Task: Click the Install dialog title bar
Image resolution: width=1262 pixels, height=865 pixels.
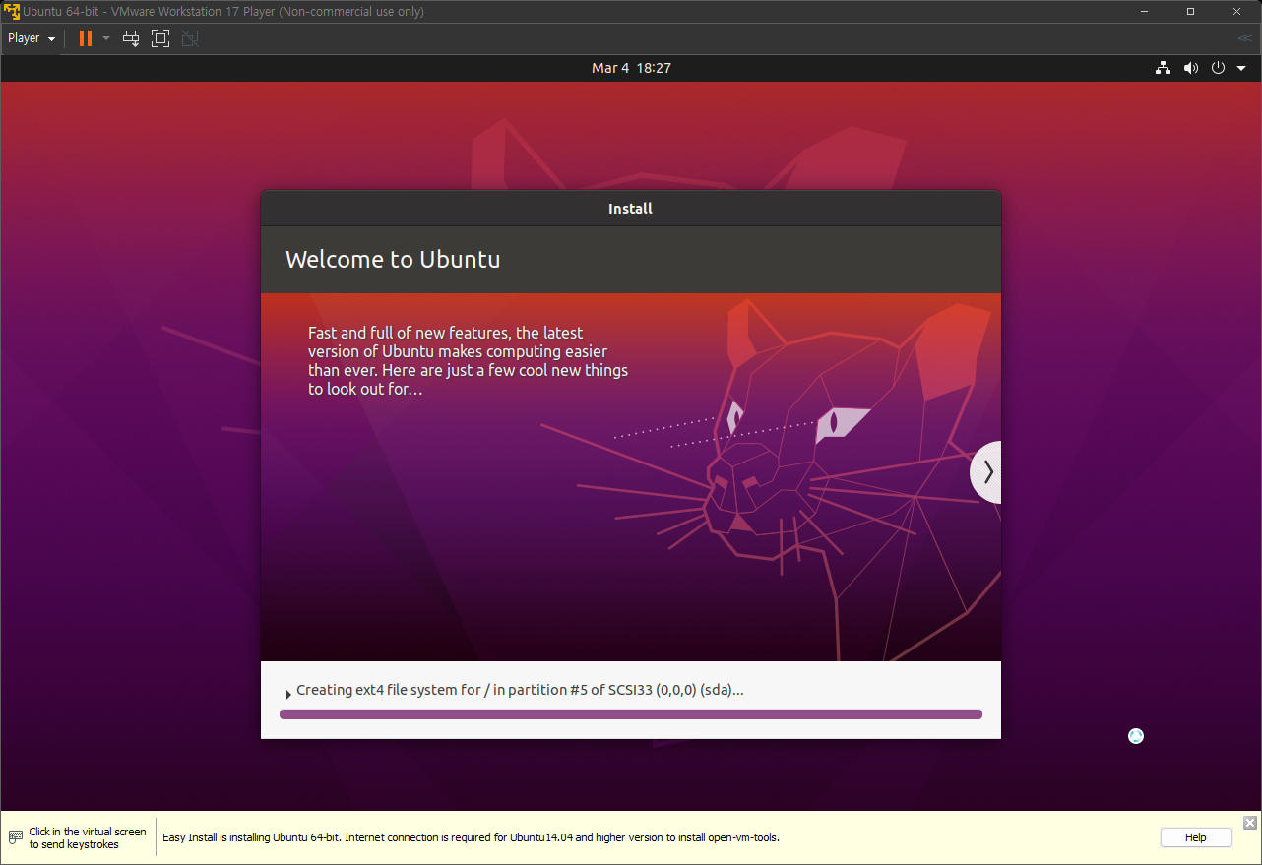Action: (631, 209)
